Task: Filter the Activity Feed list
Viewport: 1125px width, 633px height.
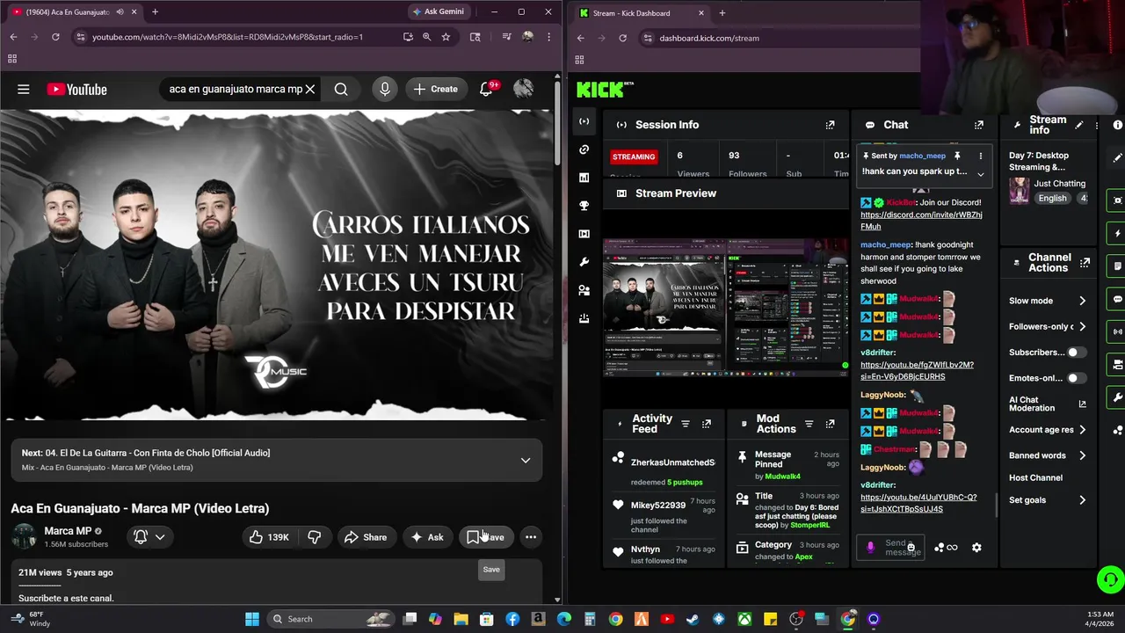Action: 686,424
